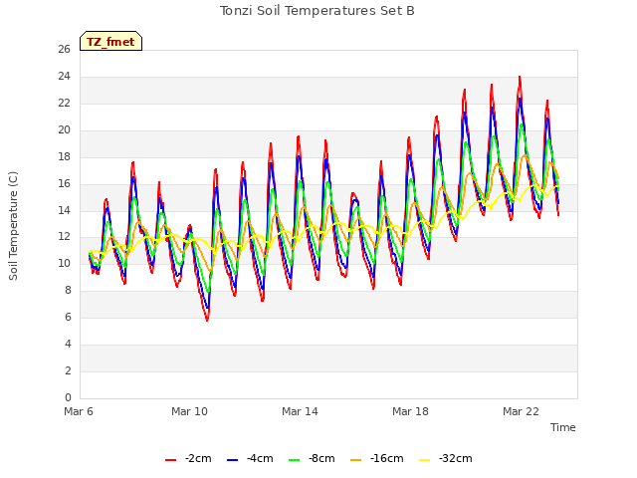Click the red minimum near 6 degrees
Viewport: 637px width, 478px height.
(207, 320)
